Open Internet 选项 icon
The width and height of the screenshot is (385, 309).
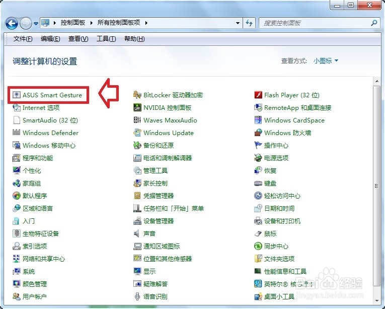[x=17, y=107]
